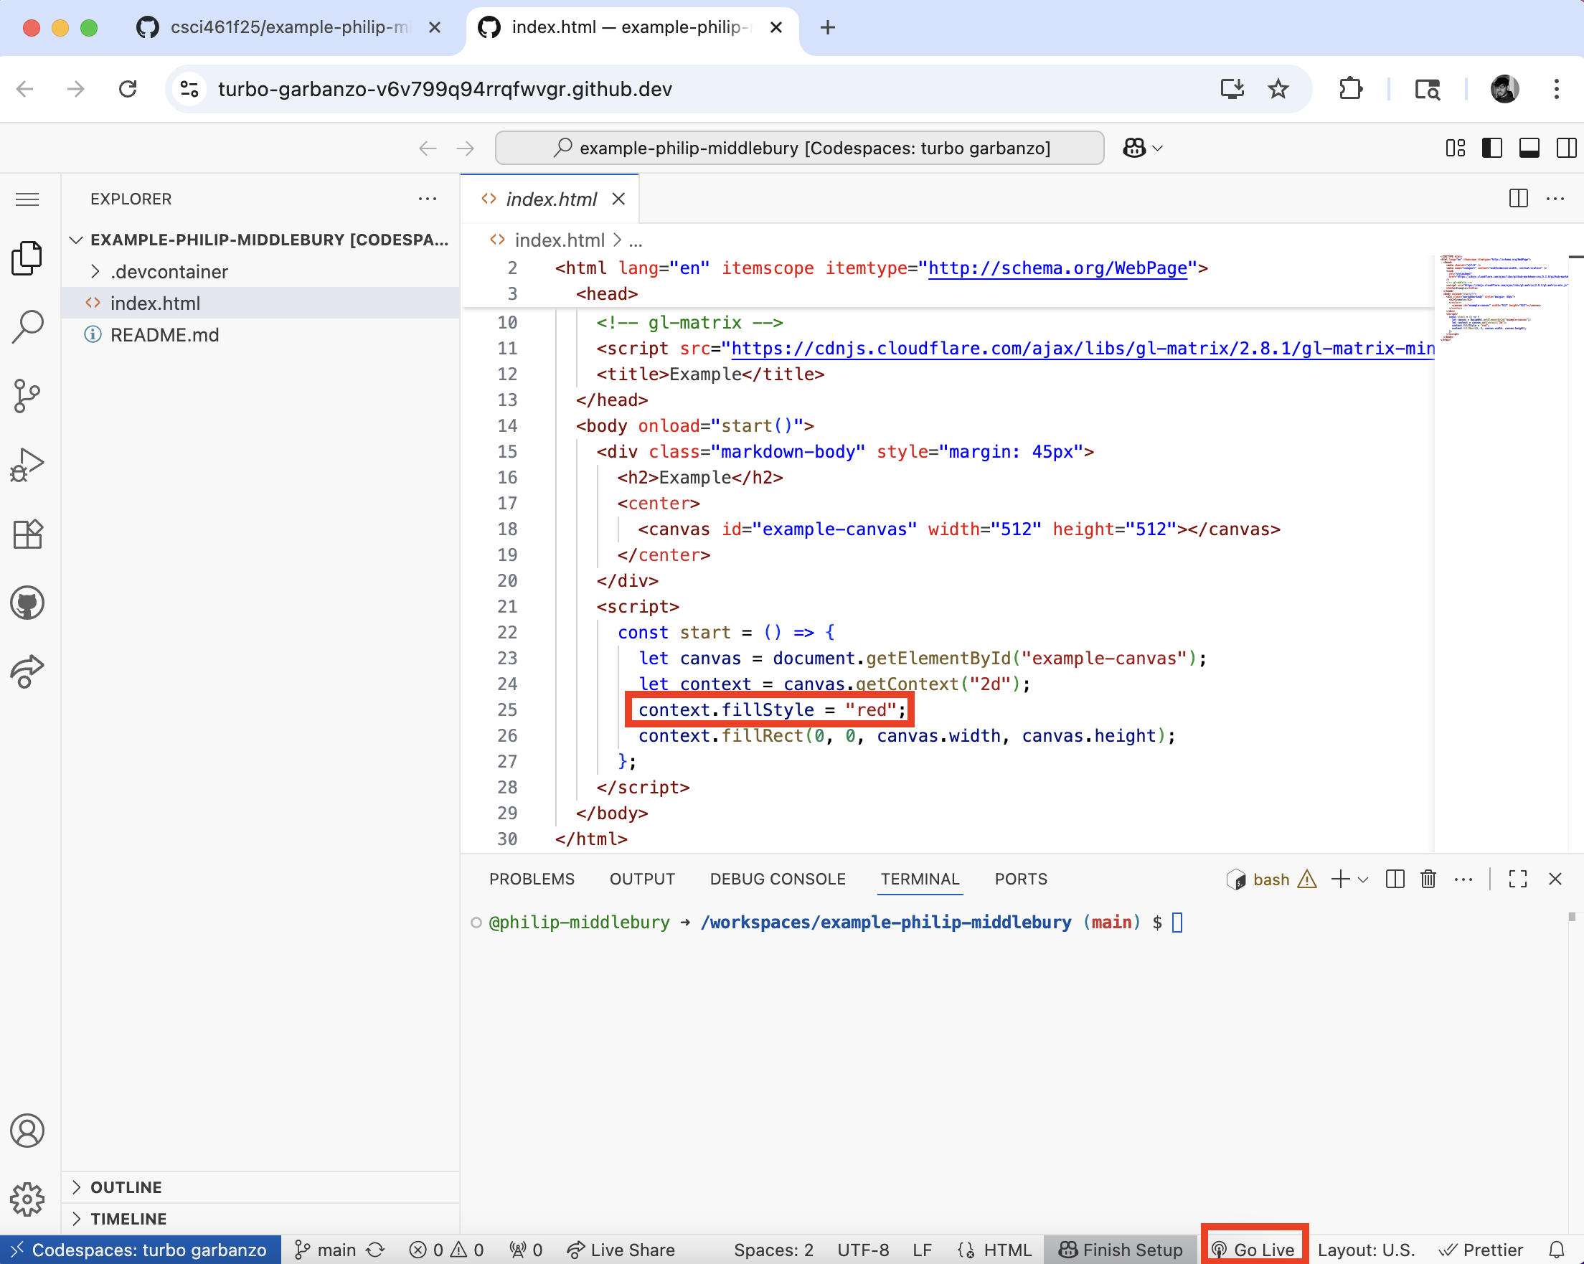
Task: Click the Copilot chat icon
Action: point(1134,148)
